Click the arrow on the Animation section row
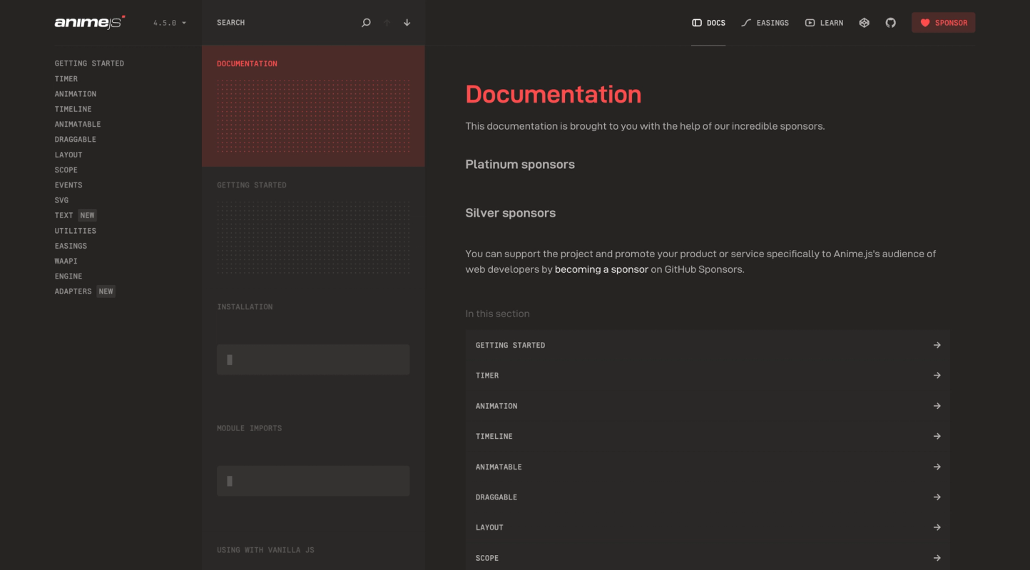Viewport: 1030px width, 570px height. coord(937,406)
